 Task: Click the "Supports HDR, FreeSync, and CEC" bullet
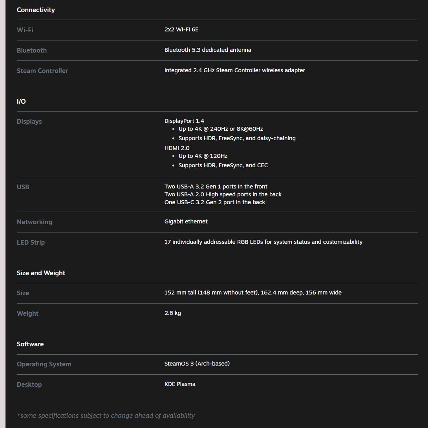click(x=223, y=165)
